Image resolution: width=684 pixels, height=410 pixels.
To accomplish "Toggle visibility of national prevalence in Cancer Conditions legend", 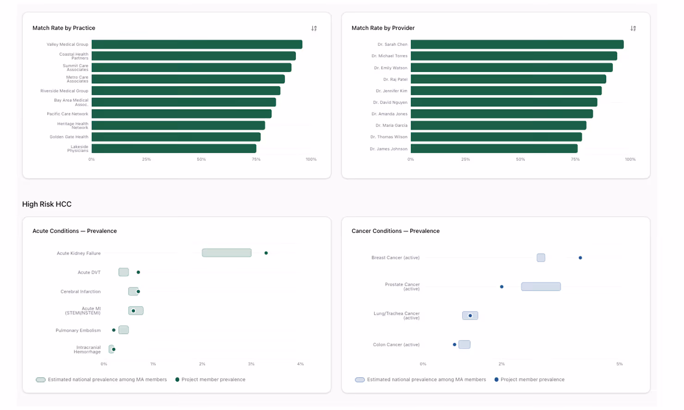I will [359, 379].
